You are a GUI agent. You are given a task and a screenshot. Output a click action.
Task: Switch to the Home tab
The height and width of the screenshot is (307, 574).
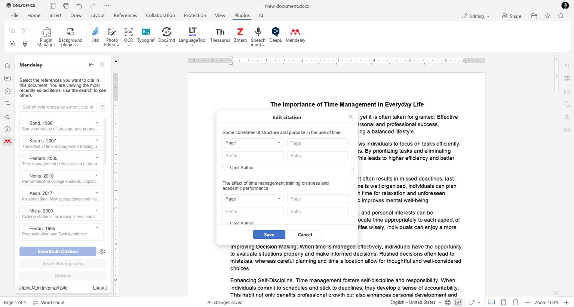point(34,15)
